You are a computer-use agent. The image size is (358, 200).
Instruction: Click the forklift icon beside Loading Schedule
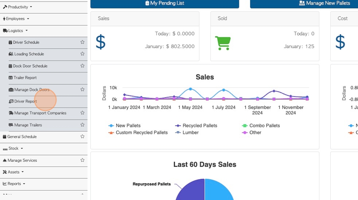11,54
